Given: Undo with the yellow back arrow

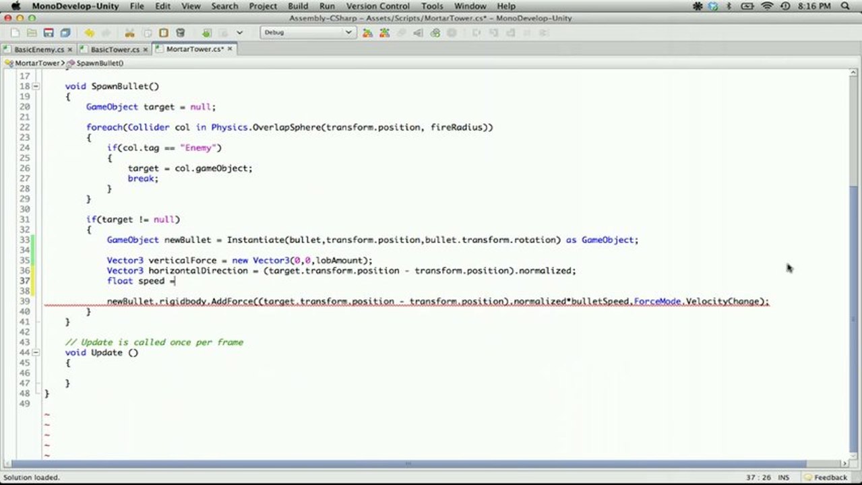Looking at the screenshot, I should pyautogui.click(x=89, y=32).
